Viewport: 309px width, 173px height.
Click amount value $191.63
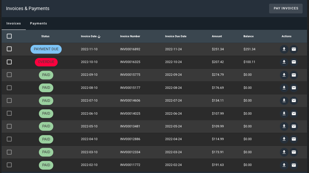218,165
